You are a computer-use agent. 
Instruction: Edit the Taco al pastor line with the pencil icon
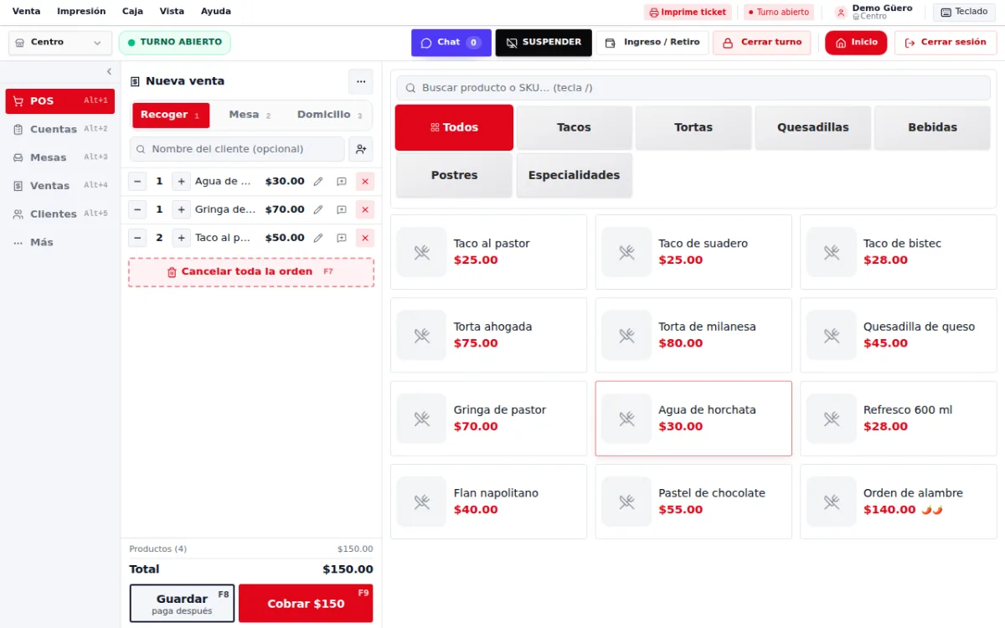[x=318, y=238]
